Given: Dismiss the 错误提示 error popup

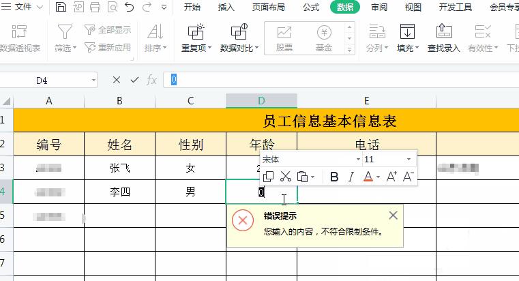Looking at the screenshot, I should tap(393, 216).
